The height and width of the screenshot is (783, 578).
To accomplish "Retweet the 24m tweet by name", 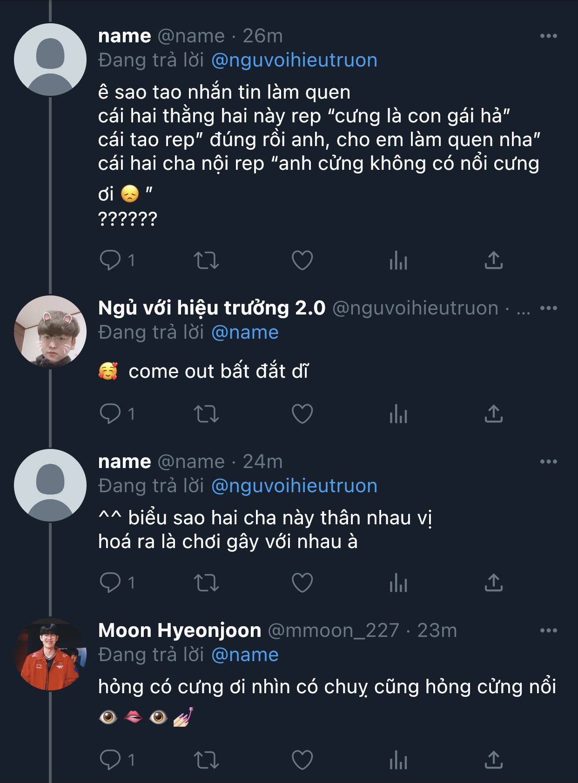I will (206, 582).
